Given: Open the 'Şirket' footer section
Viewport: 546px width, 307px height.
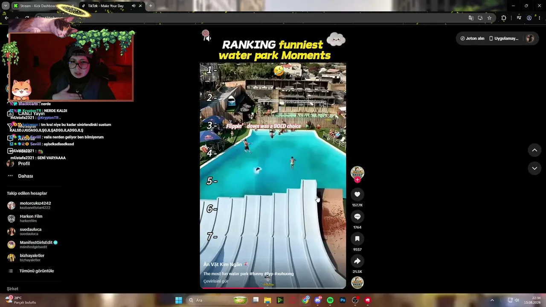Looking at the screenshot, I should [x=12, y=289].
